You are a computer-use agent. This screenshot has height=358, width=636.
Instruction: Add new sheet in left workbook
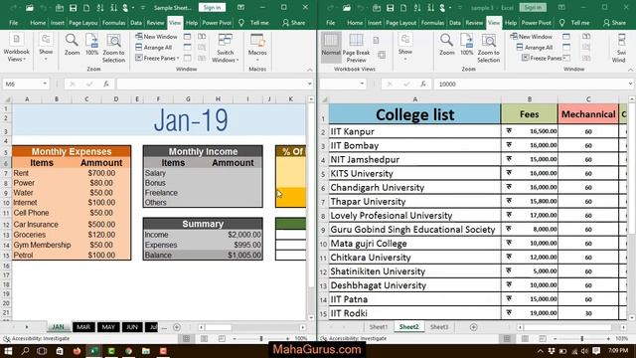177,327
